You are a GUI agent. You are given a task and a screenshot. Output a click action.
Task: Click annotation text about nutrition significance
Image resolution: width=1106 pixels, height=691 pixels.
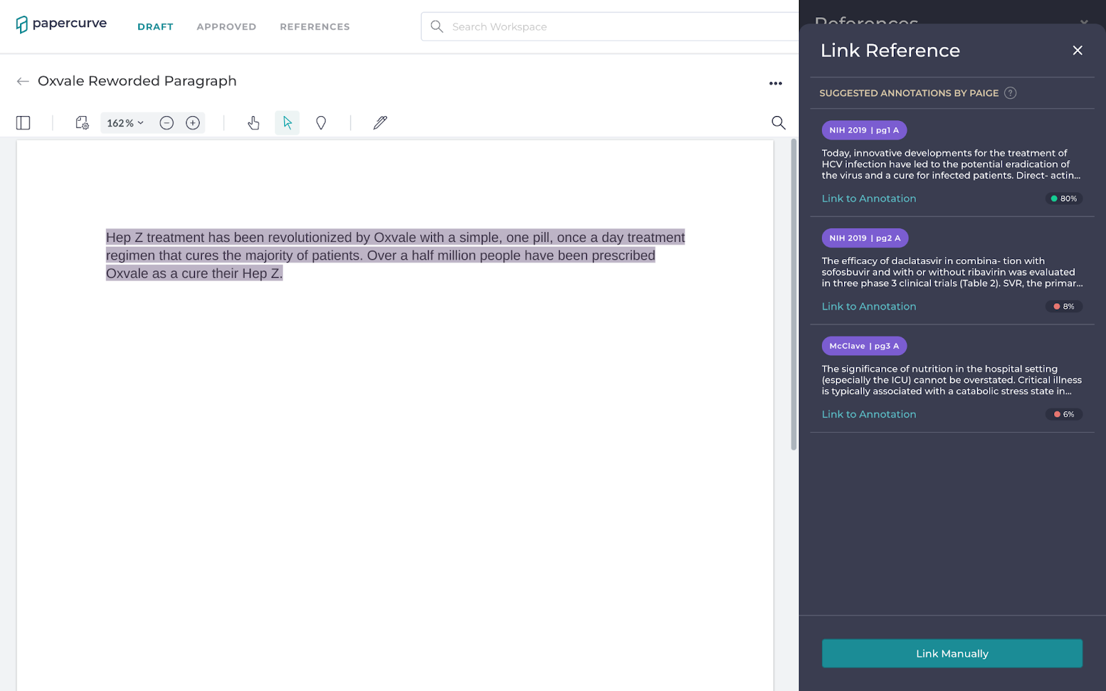(x=951, y=380)
